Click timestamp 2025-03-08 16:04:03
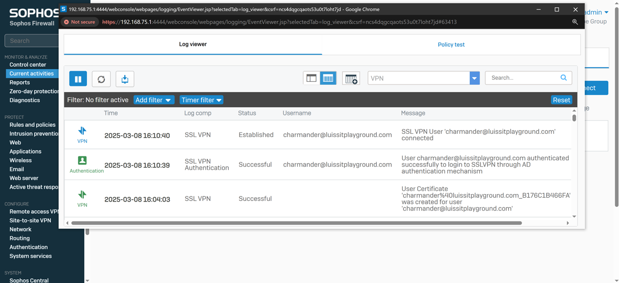The image size is (619, 283). click(x=137, y=200)
